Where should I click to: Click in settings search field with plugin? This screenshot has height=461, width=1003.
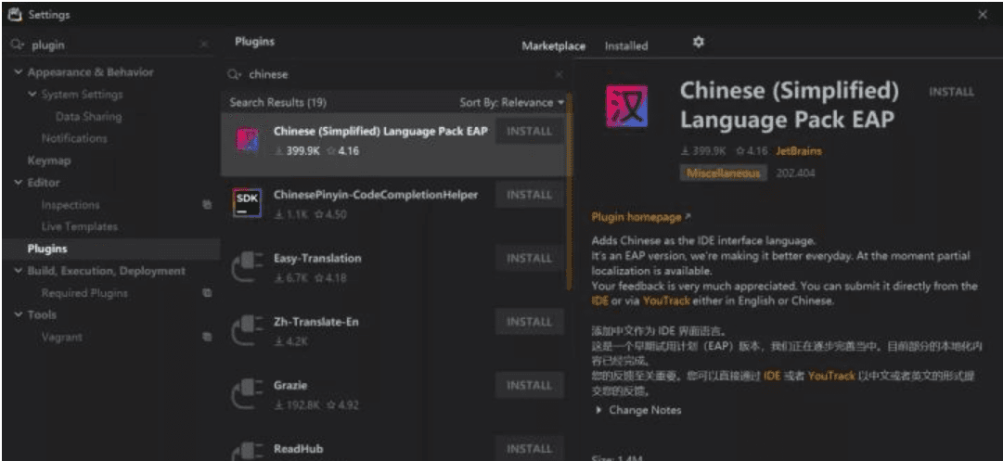coord(110,45)
